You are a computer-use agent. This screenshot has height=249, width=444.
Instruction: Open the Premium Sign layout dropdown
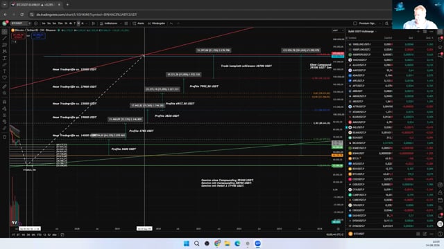pos(370,24)
